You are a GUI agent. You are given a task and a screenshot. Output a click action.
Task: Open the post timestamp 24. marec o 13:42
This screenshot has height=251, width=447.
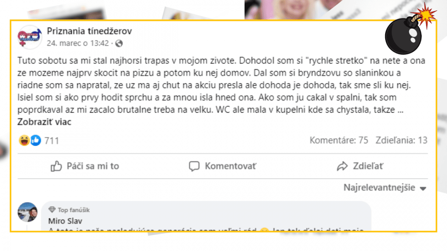78,44
